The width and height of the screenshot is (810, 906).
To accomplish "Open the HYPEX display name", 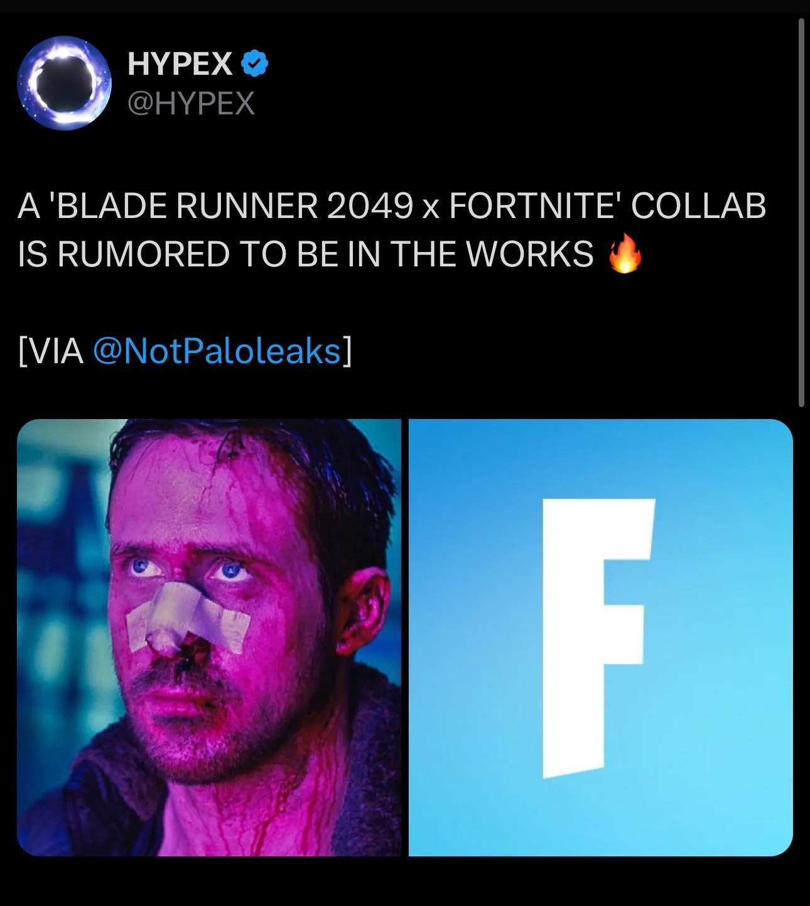I will coord(180,63).
